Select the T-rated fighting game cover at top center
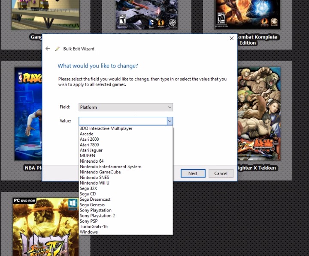The width and height of the screenshot is (309, 256). pyautogui.click(x=147, y=15)
